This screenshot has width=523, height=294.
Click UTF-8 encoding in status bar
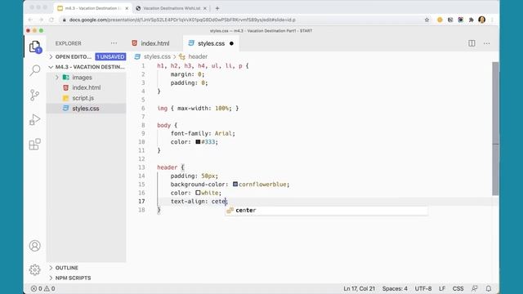423,288
